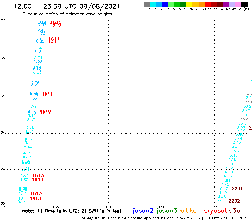Select the cryosat satellite legend label
252x221 pixels.
(215, 211)
